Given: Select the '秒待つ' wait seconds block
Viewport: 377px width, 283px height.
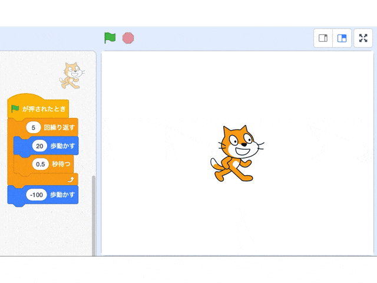Looking at the screenshot, I should [44, 164].
